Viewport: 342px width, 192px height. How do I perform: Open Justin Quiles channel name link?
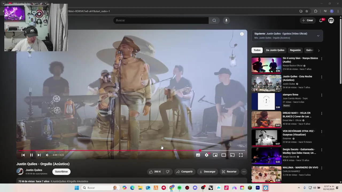[x=34, y=170]
